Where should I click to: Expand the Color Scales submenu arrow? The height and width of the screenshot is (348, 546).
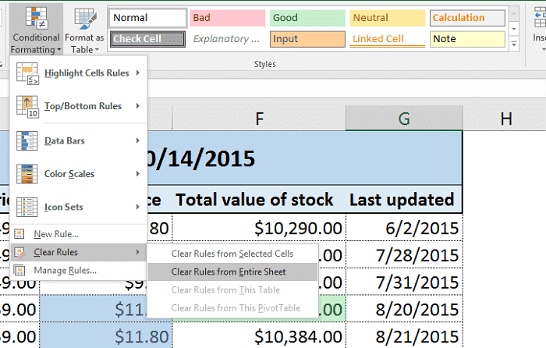coord(138,174)
